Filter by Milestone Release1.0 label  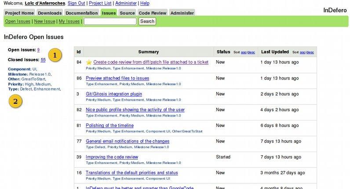[x=40, y=74]
